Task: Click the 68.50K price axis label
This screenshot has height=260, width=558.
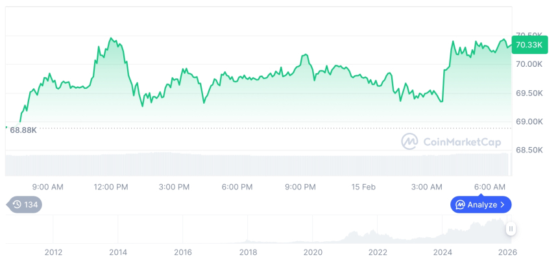Action: [529, 150]
